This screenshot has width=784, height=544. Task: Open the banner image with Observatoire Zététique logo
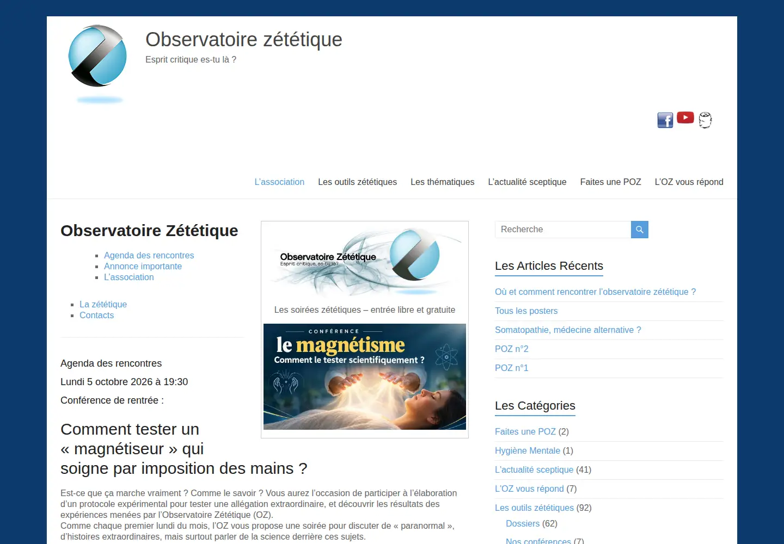tap(365, 262)
